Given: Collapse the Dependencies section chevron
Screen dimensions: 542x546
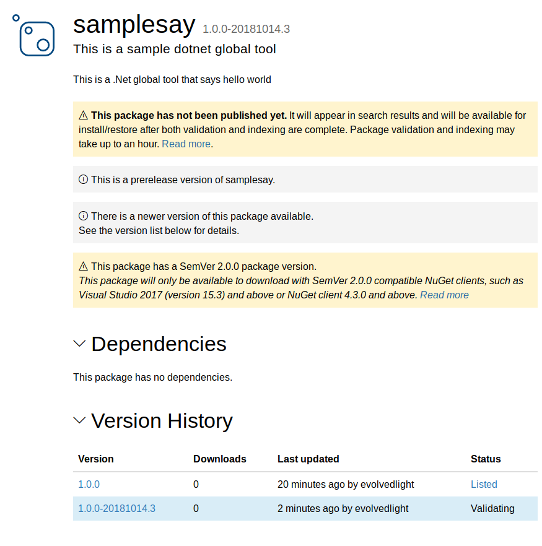Looking at the screenshot, I should [x=79, y=344].
